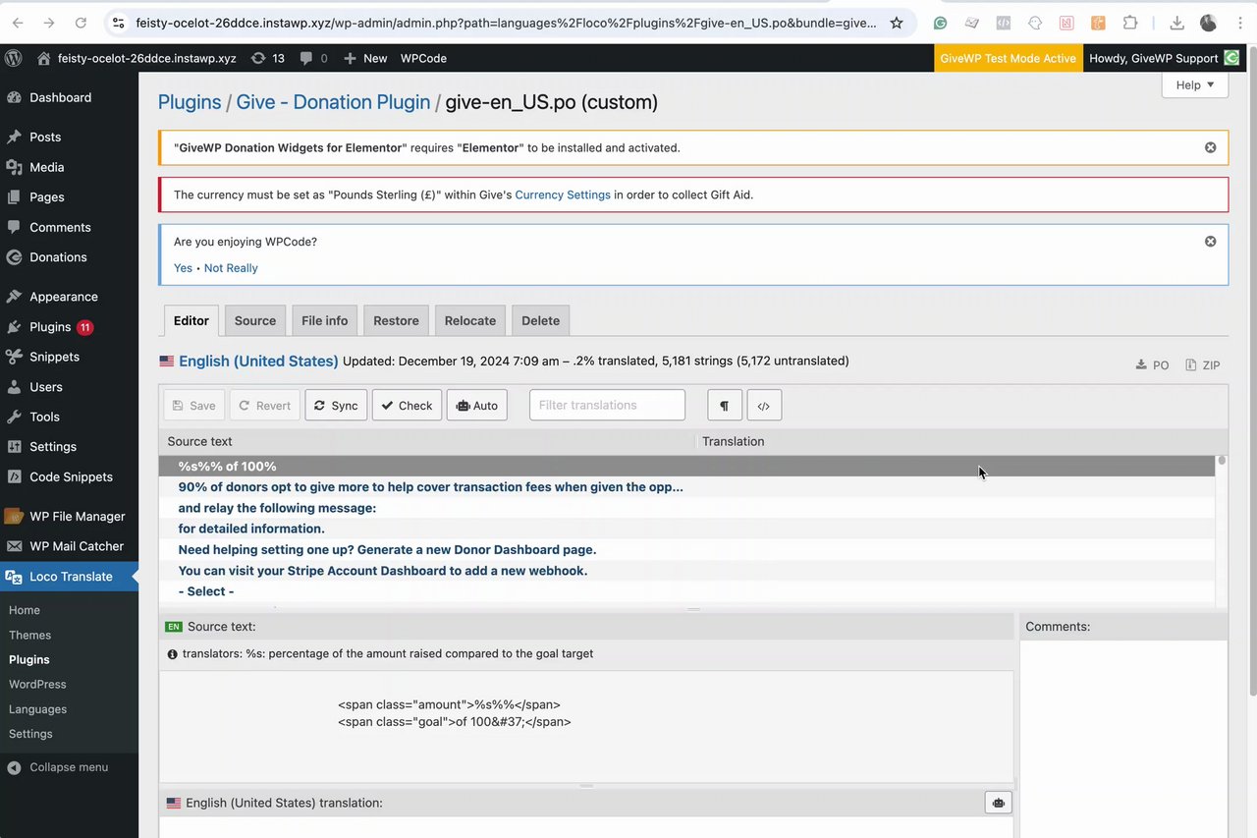
Task: Go forward in browser history
Action: pyautogui.click(x=50, y=23)
